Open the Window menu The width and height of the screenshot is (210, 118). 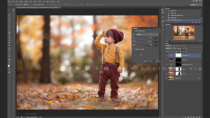click(x=52, y=1)
